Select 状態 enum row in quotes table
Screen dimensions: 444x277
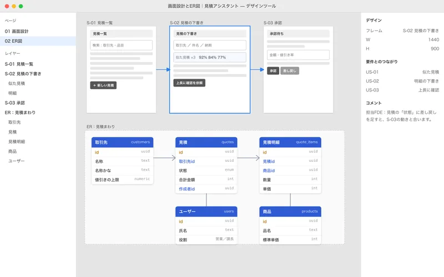206,171
